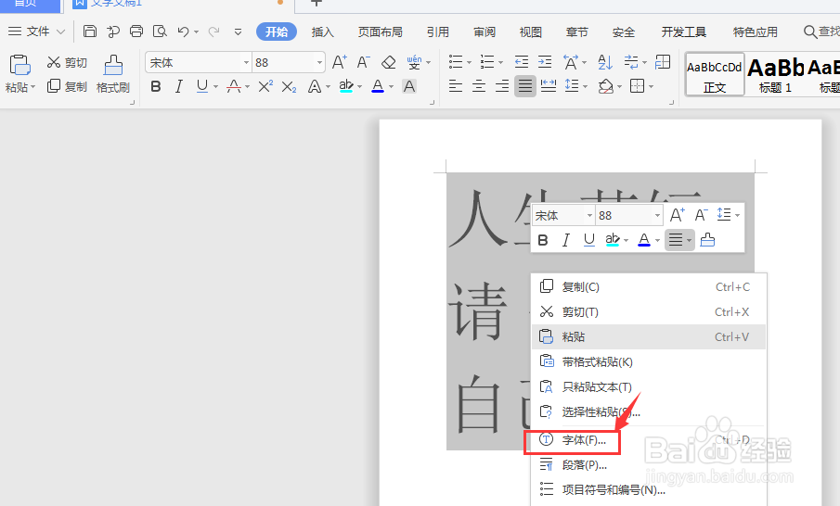Click Format Painter in mini toolbar
840x506 pixels.
click(x=707, y=240)
